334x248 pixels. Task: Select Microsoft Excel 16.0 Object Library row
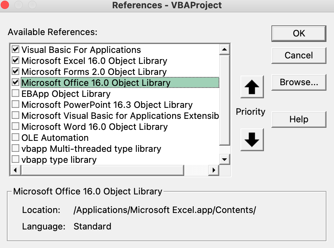pyautogui.click(x=94, y=61)
